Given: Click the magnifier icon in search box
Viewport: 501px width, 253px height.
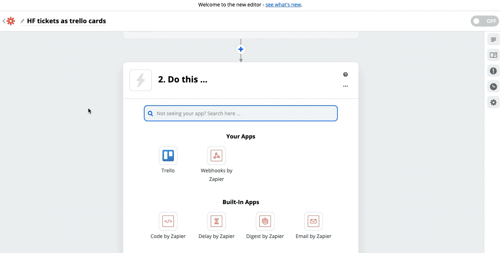Looking at the screenshot, I should [151, 113].
